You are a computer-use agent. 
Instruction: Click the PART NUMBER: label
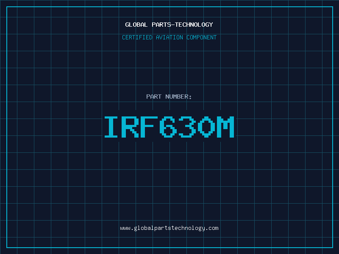pos(169,97)
